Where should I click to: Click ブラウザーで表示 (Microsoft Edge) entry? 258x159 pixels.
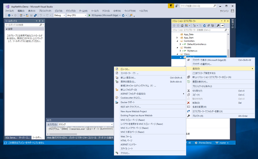tap(221, 60)
